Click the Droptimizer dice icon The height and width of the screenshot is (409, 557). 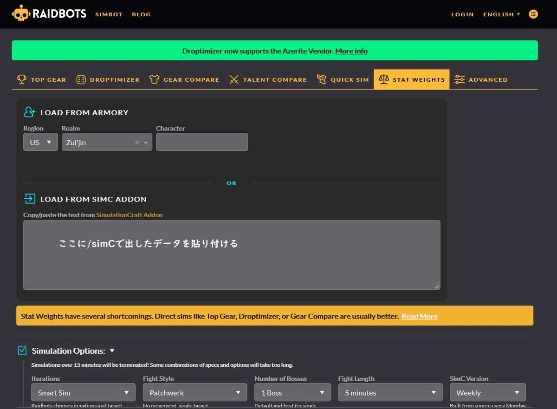pyautogui.click(x=81, y=79)
